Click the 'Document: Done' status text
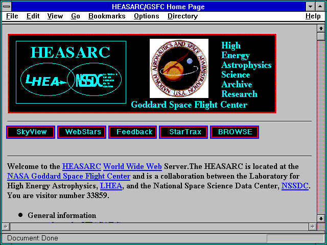 click(33, 238)
